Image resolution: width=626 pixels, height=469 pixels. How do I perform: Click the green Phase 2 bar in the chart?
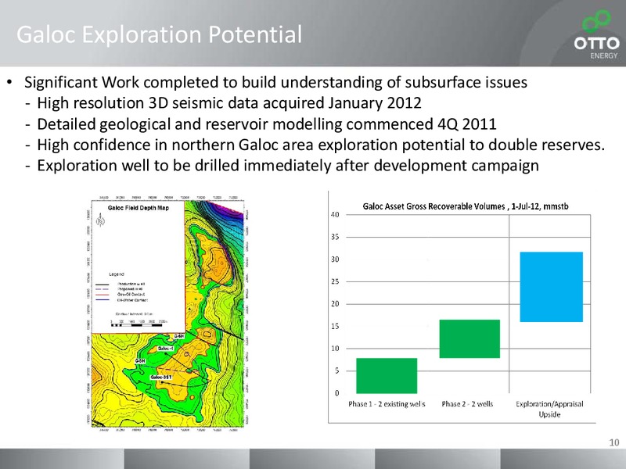[469, 339]
